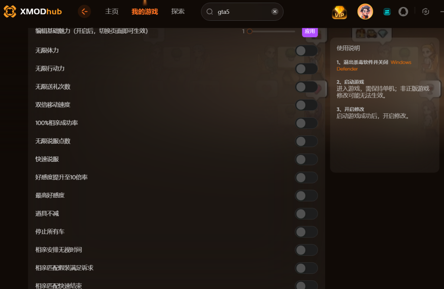This screenshot has width=444, height=289.
Task: Turn on 双倍移动速度 switch
Action: (x=307, y=105)
